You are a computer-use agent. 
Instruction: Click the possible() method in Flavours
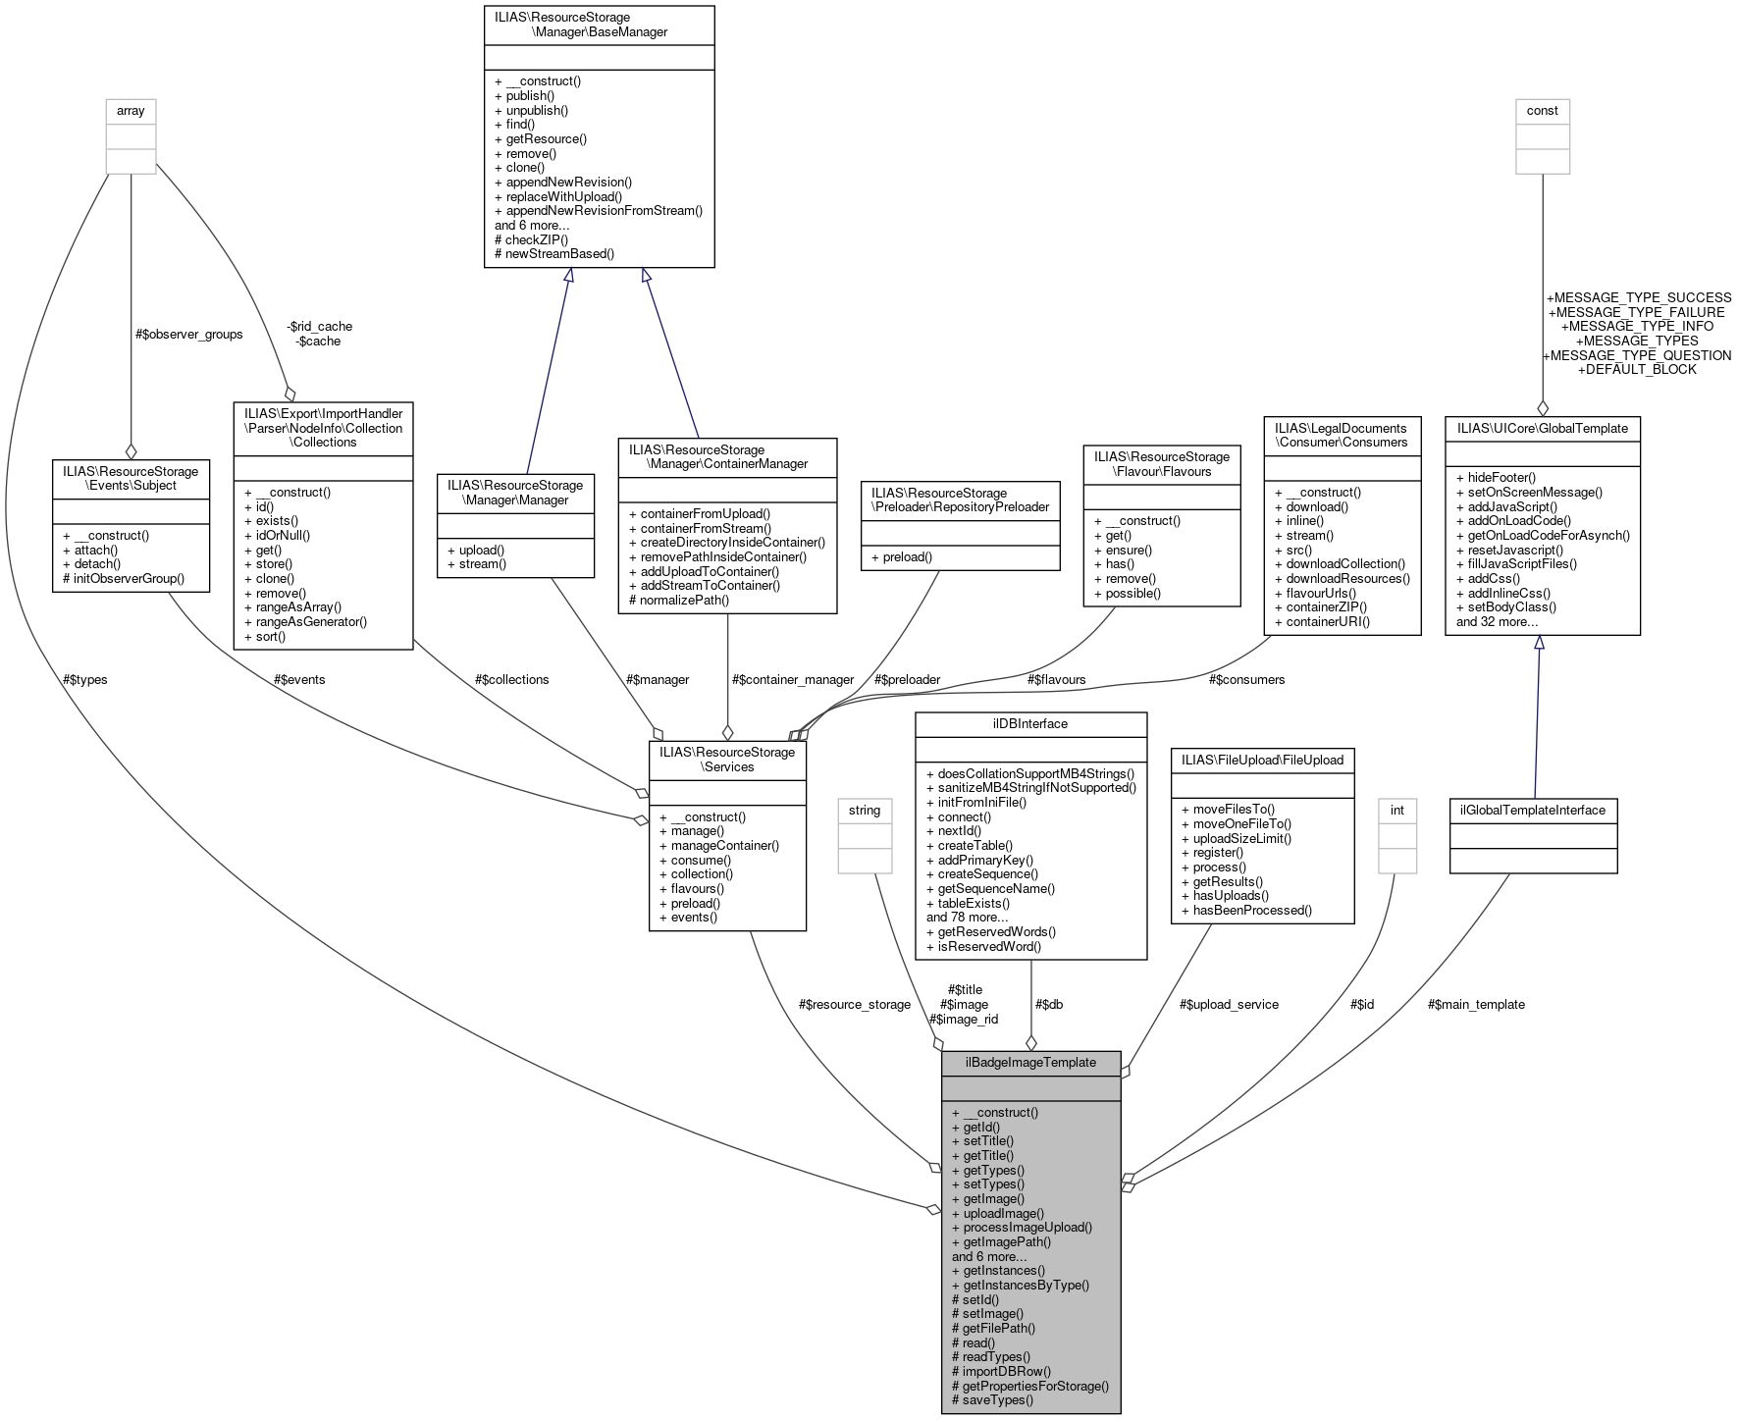pos(1128,593)
